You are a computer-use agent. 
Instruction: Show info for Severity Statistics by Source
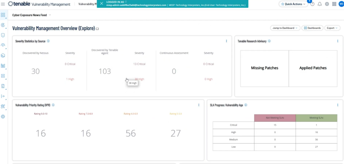coord(48,41)
